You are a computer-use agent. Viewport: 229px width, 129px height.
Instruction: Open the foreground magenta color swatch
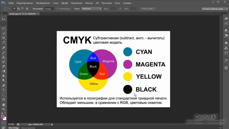tap(3, 116)
